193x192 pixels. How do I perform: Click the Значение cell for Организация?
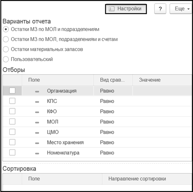162,91
